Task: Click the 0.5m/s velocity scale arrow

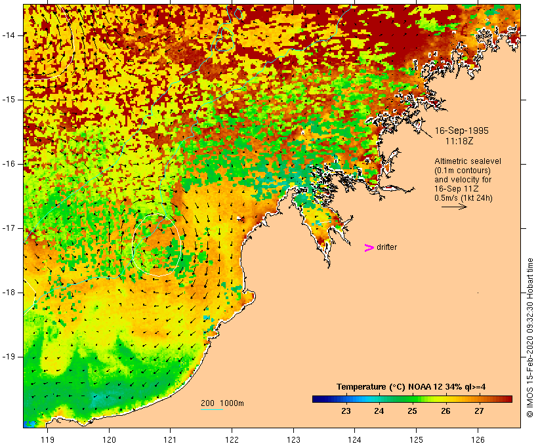Action: (454, 207)
